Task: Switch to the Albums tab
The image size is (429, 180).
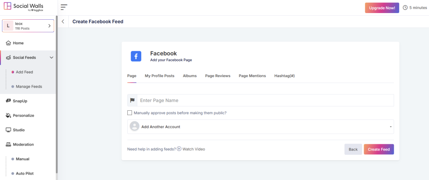Action: [189, 76]
